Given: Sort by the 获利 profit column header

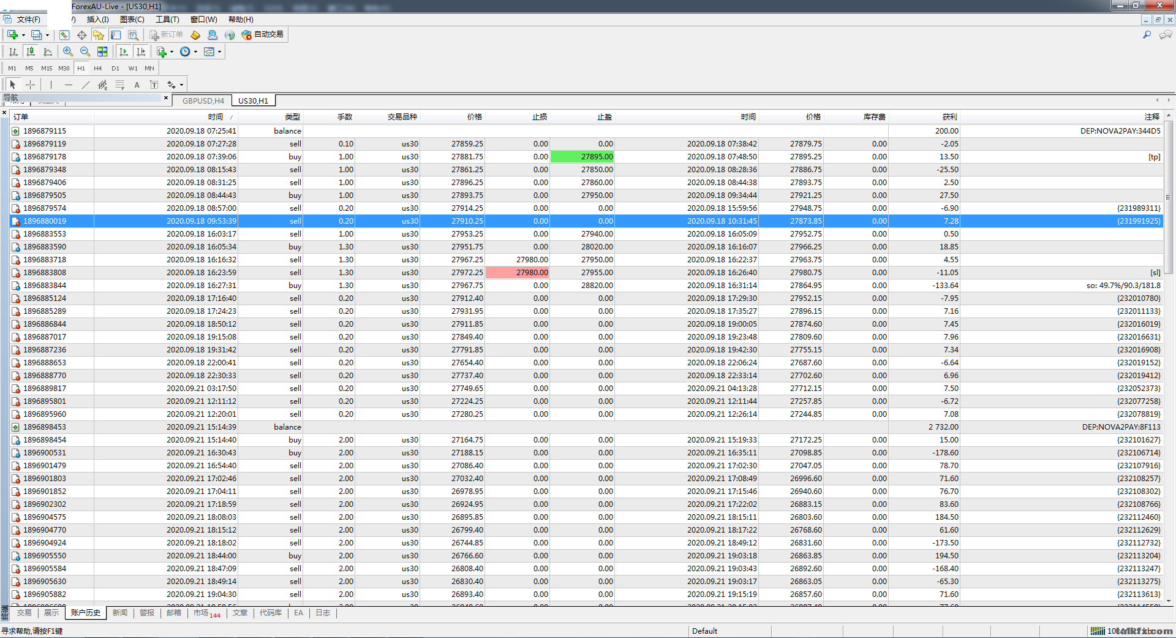Looking at the screenshot, I should 924,117.
